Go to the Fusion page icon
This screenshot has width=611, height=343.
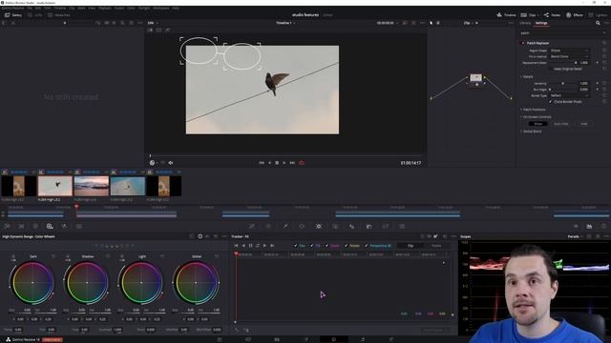click(305, 339)
